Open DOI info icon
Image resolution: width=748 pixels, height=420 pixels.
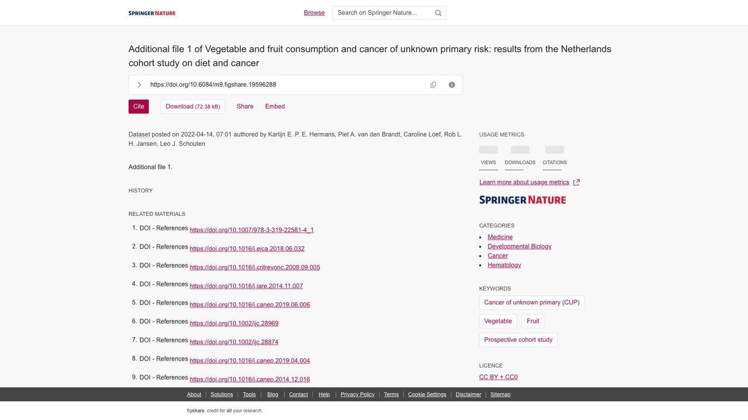pyautogui.click(x=452, y=85)
